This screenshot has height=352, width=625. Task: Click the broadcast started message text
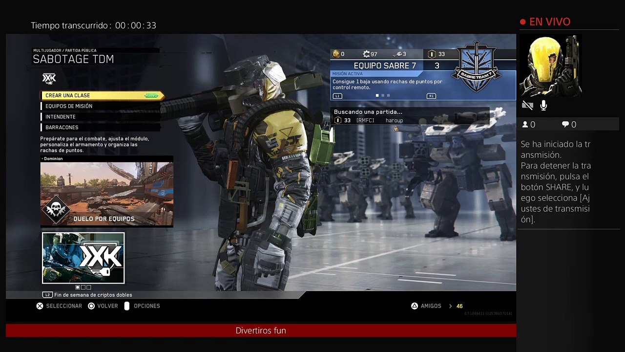coord(556,182)
